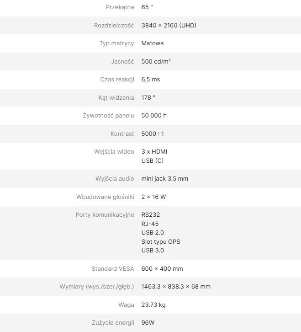Select the 5000 : 1 contrast value
Screen dimensions: 301x332
click(x=153, y=134)
